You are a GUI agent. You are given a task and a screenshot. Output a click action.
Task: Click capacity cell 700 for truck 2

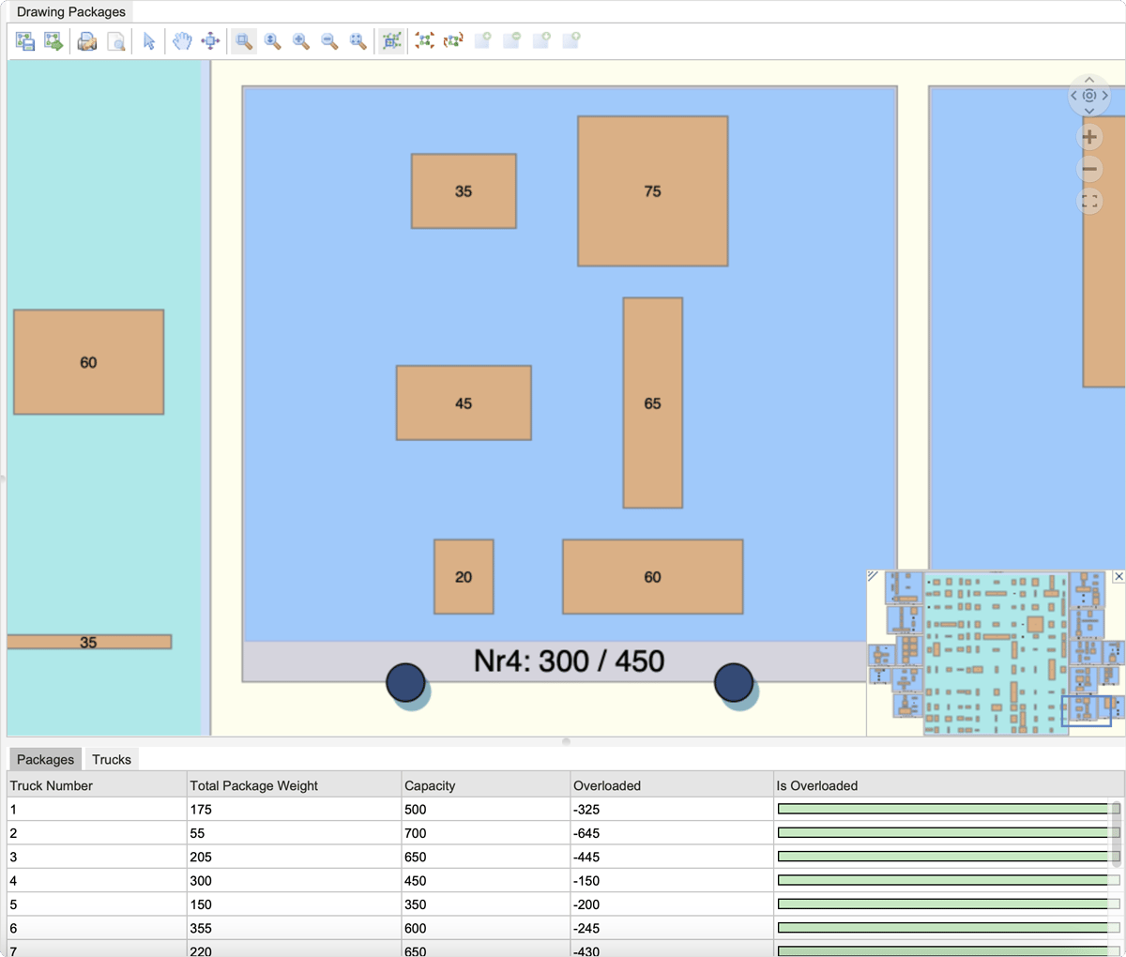[x=486, y=833]
